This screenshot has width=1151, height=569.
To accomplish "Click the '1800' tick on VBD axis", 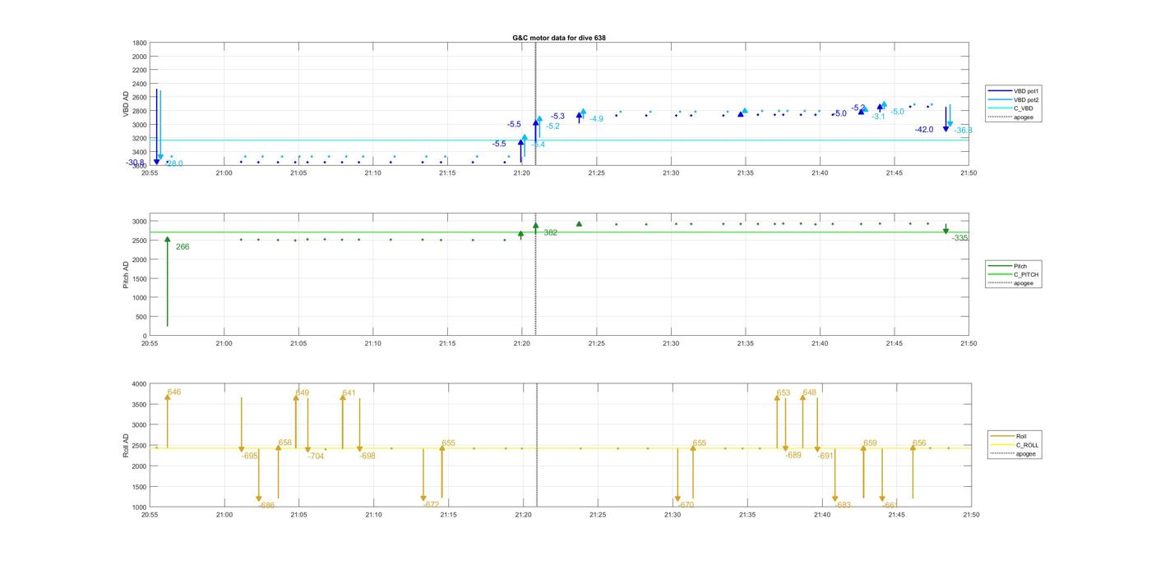I will (x=139, y=43).
